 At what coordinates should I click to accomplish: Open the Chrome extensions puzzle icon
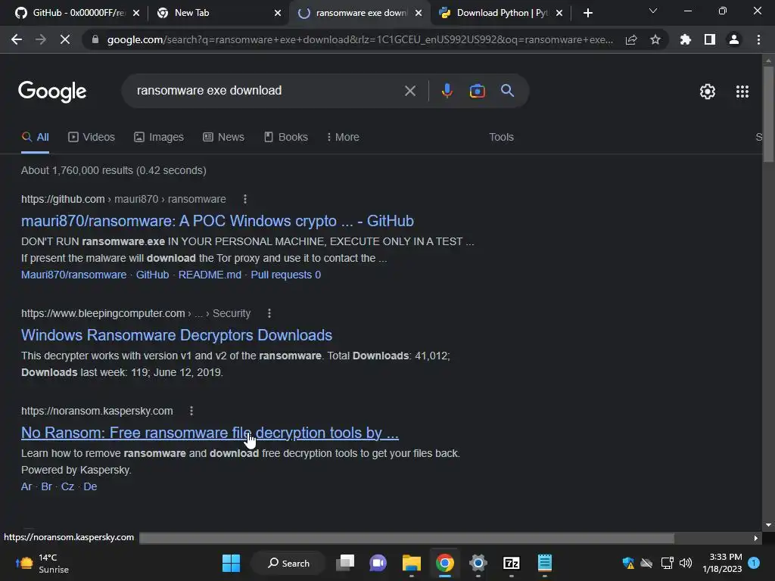685,39
